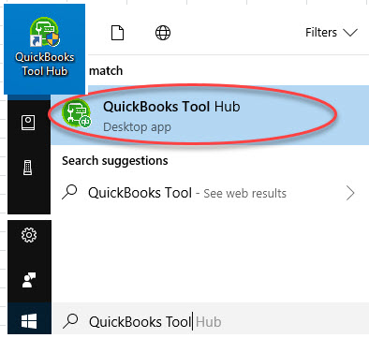
Task: Select QuickBooks Tool web search suggestion
Action: coord(210,193)
